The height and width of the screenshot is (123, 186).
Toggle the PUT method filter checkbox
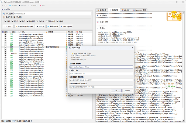click(x=20, y=21)
